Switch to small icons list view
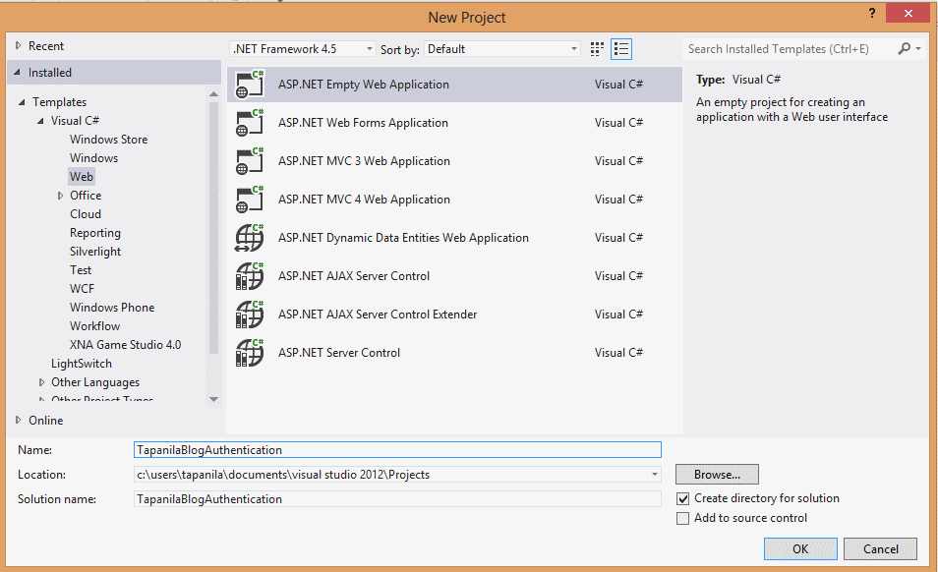 click(621, 49)
